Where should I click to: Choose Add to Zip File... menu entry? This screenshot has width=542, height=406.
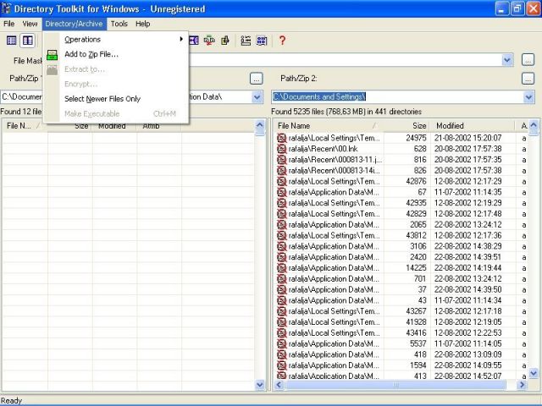pyautogui.click(x=116, y=54)
